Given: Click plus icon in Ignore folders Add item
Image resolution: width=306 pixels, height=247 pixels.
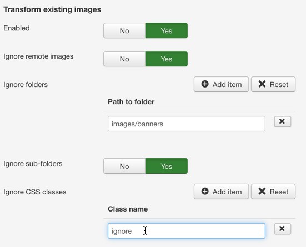Looking at the screenshot, I should click(x=205, y=84).
